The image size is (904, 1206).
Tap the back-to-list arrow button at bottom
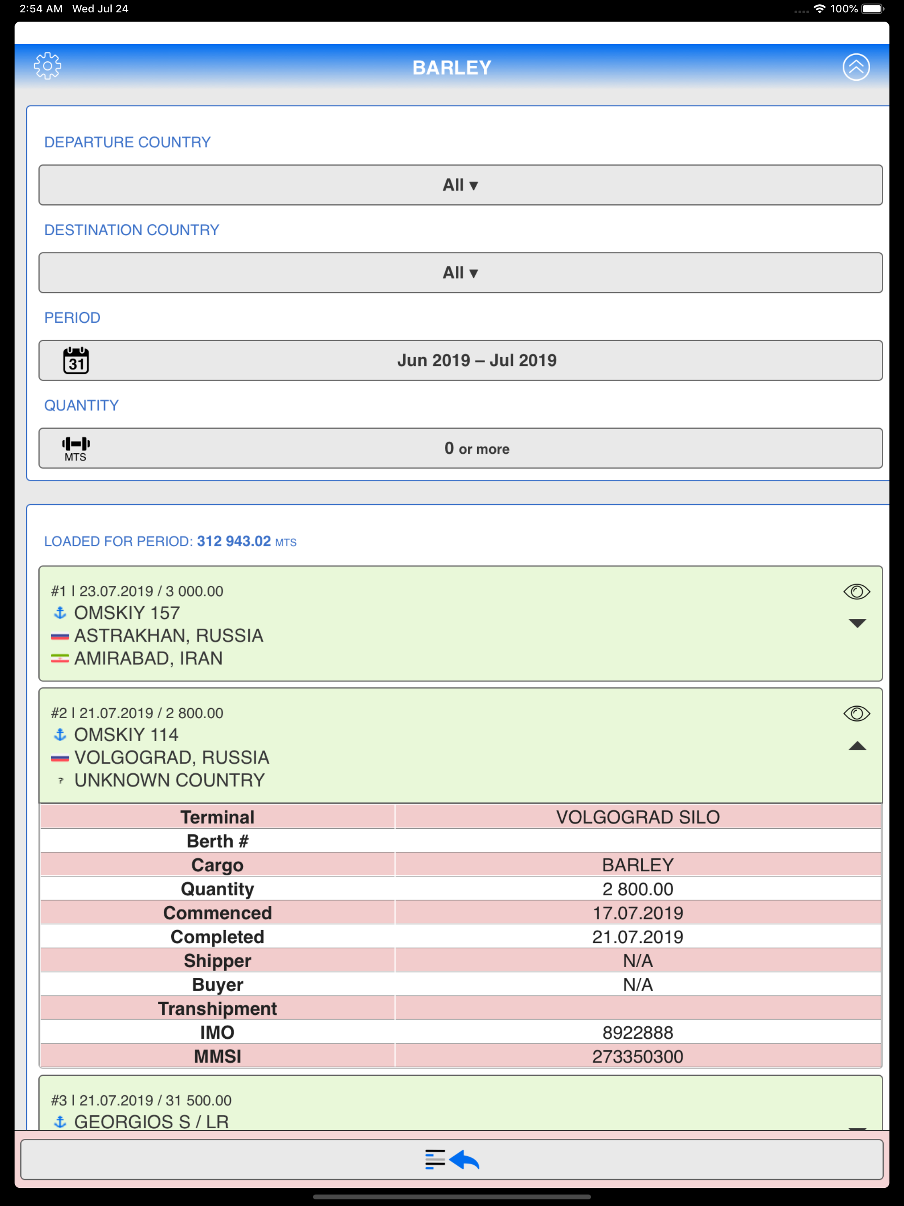click(452, 1159)
